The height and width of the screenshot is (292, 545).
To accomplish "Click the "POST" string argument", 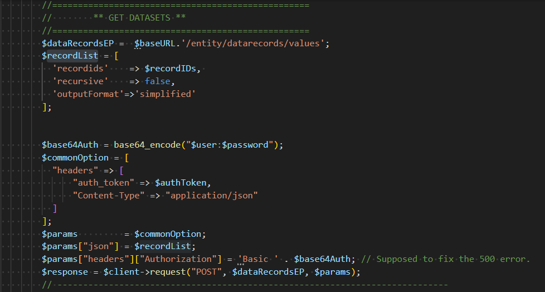I will (206, 272).
